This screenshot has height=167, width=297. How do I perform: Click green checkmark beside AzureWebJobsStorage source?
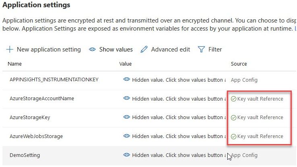pyautogui.click(x=233, y=136)
